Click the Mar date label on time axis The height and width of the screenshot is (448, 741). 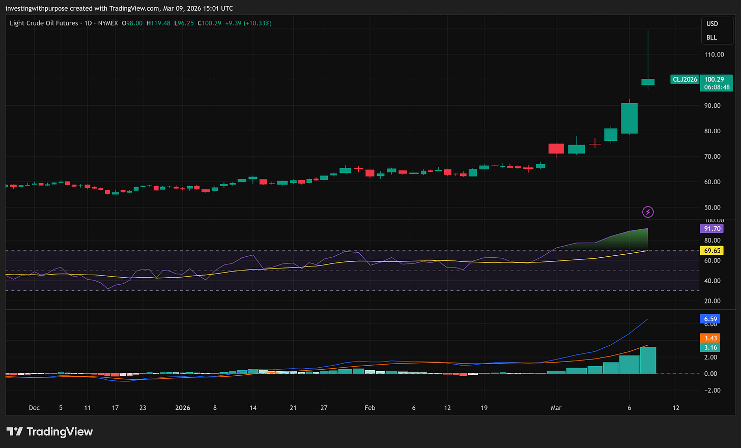[556, 408]
